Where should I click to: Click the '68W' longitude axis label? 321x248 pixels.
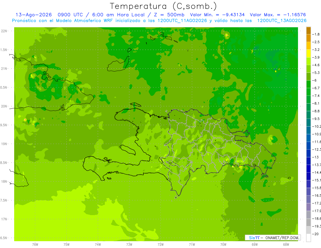pyautogui.click(x=286, y=244)
